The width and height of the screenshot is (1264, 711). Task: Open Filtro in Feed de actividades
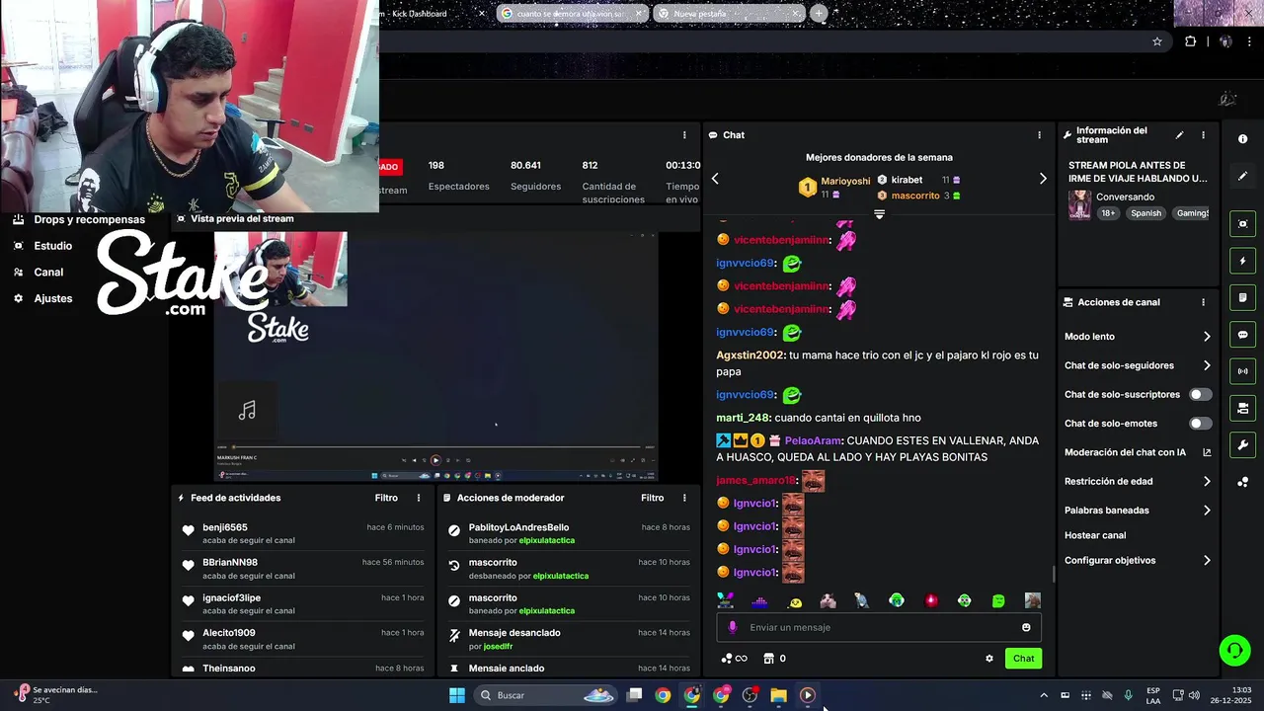386,498
